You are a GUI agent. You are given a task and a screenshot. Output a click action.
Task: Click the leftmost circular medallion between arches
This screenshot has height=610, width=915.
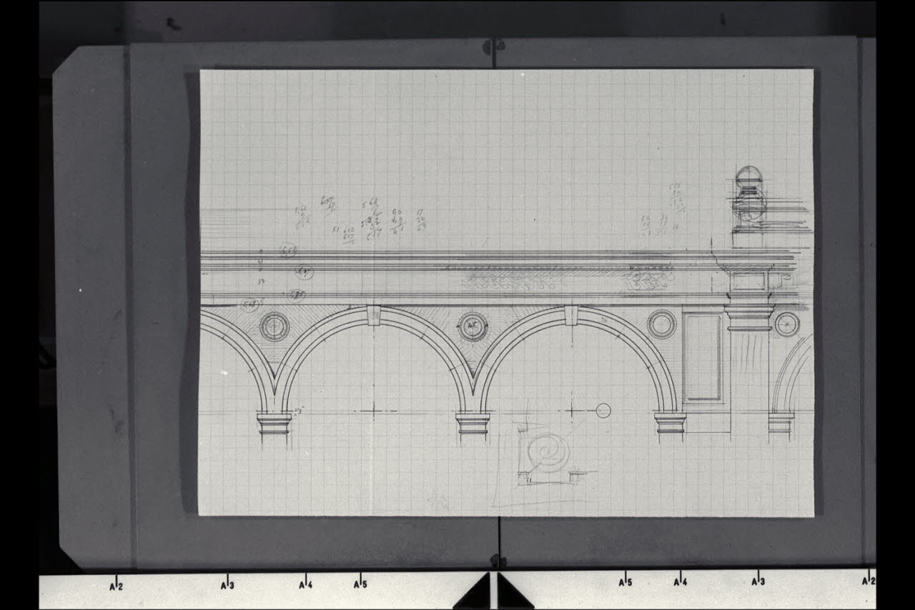(274, 326)
